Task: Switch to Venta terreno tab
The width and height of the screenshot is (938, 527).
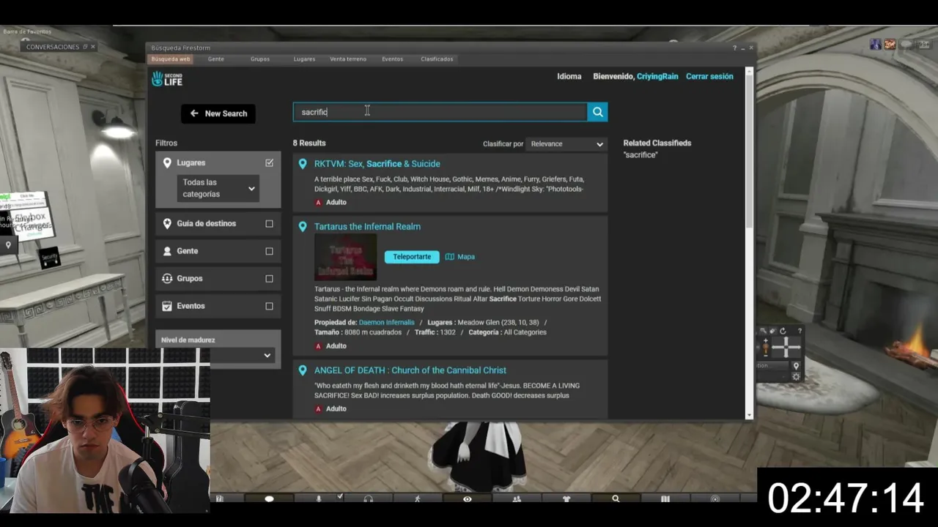Action: (x=348, y=59)
